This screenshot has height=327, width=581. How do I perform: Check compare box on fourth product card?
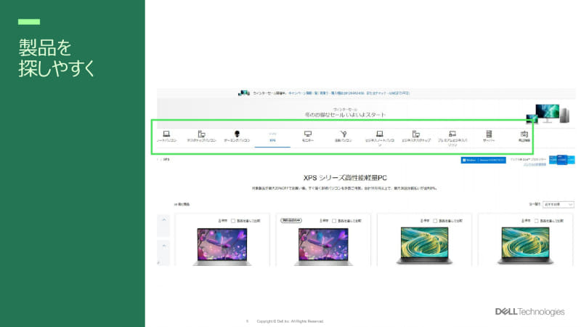coord(536,221)
